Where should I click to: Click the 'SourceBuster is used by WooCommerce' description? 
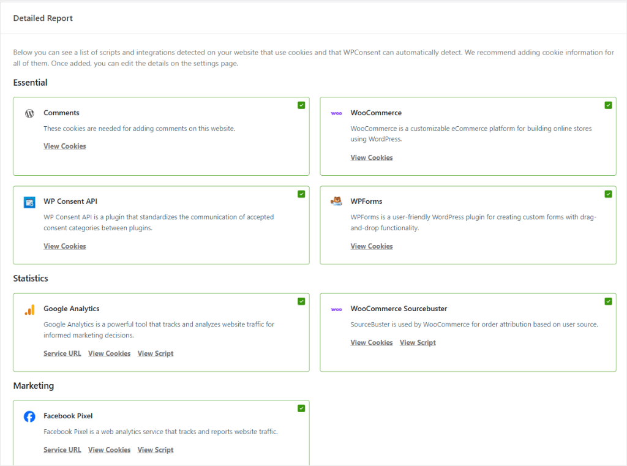(x=475, y=325)
